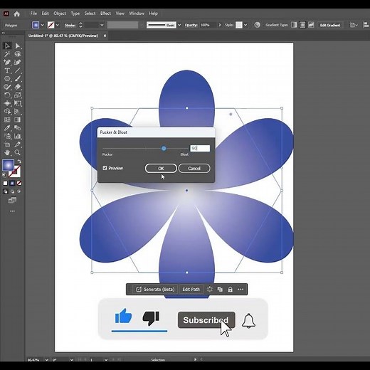Click the Lock object icon in taskbar
370x370 pixels.
(x=230, y=290)
